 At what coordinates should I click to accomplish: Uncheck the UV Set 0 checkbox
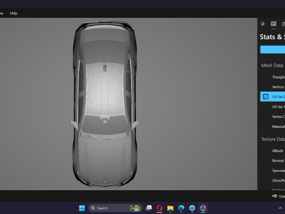(265, 97)
